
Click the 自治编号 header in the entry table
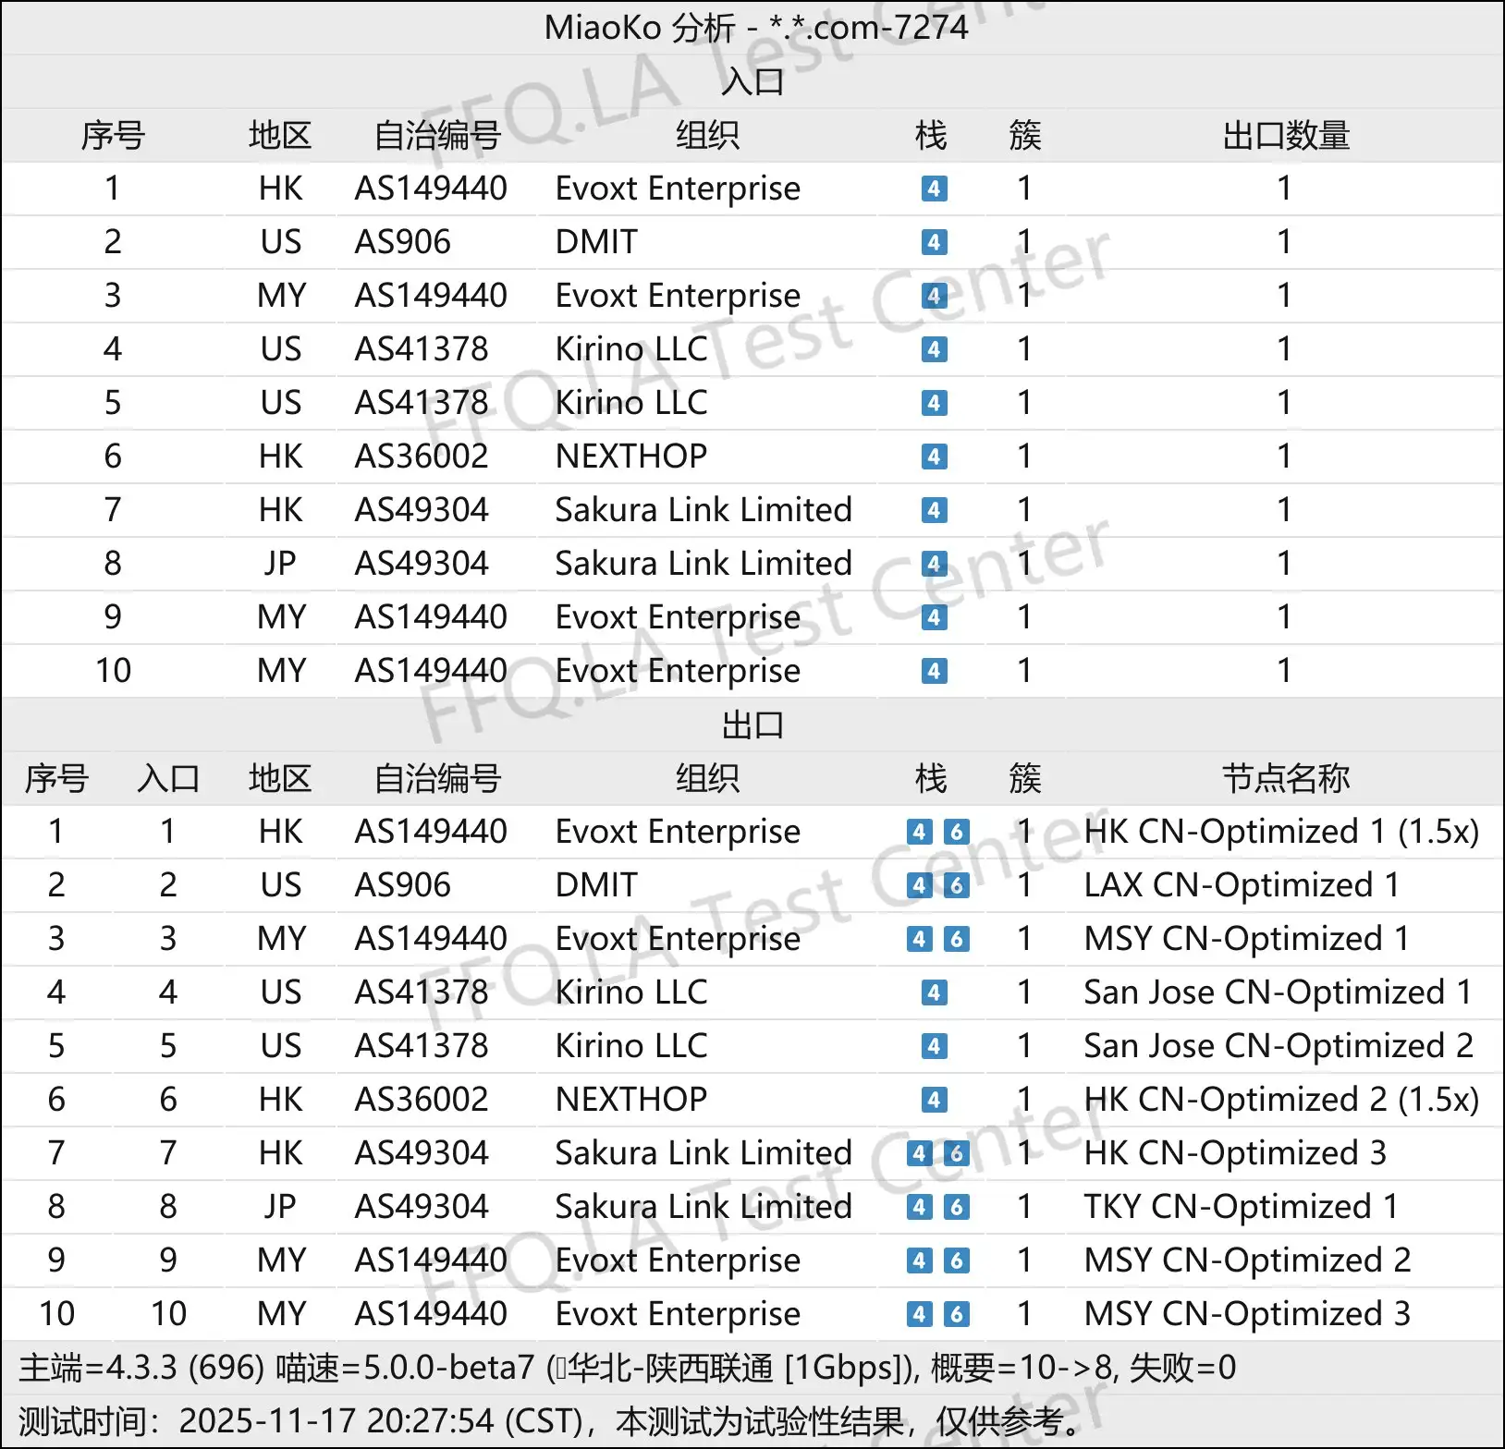coord(437,136)
